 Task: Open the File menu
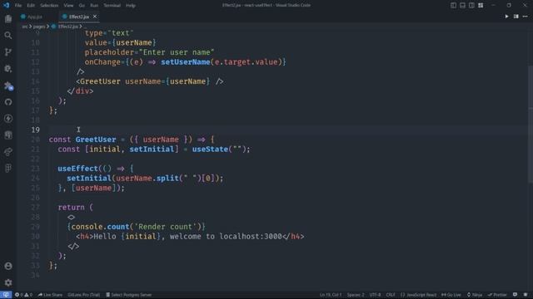pyautogui.click(x=18, y=6)
